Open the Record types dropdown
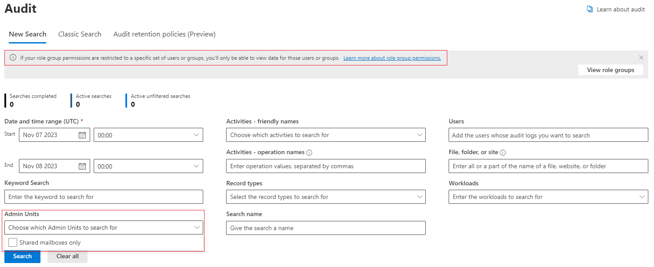 tap(325, 197)
